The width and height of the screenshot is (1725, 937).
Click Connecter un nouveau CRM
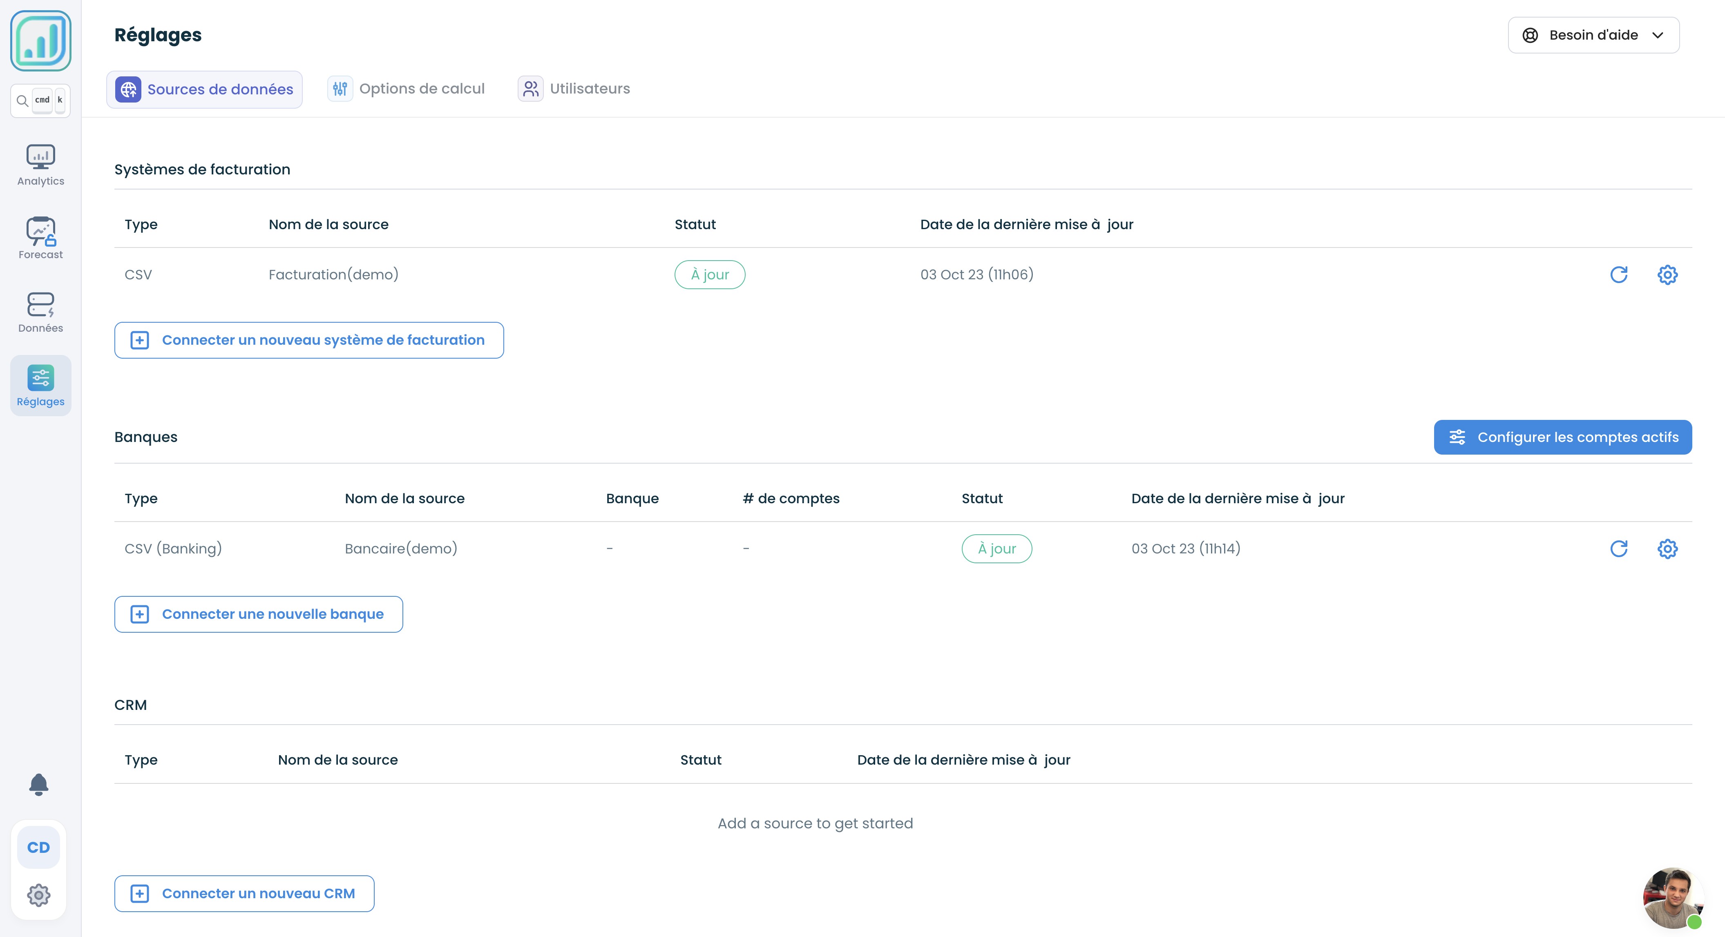244,893
